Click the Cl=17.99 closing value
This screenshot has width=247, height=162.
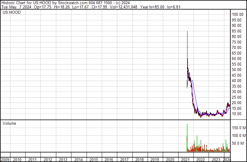tap(99, 7)
